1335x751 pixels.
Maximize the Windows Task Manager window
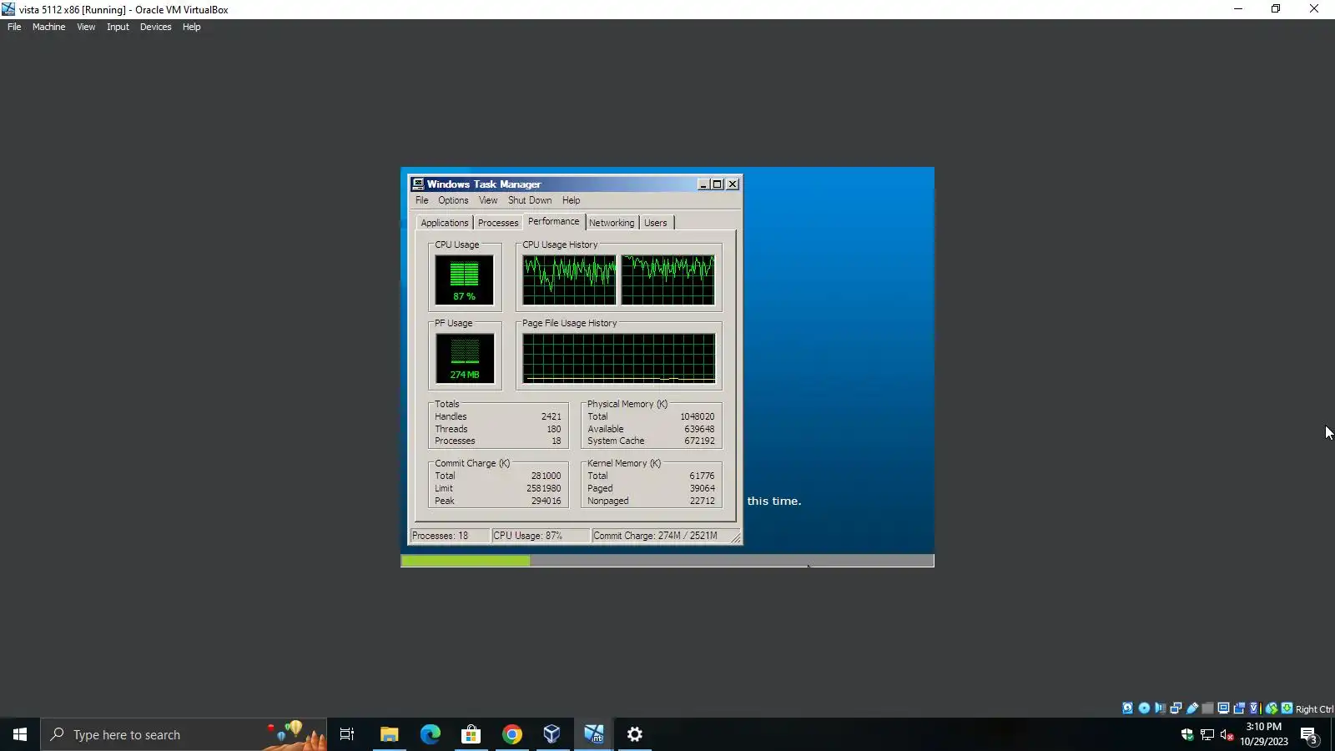(x=717, y=184)
